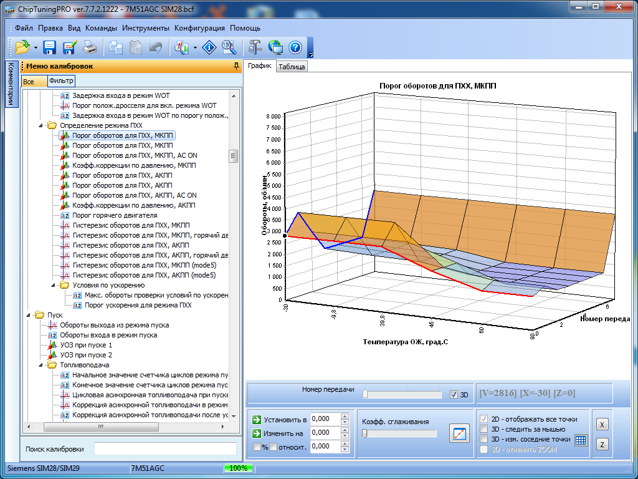This screenshot has width=638, height=479.
Task: Click the green 'Установить в' arrow button
Action: coord(256,419)
